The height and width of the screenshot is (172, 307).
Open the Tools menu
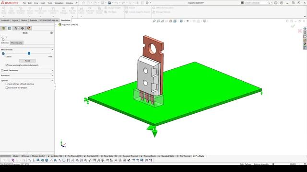[50, 3]
